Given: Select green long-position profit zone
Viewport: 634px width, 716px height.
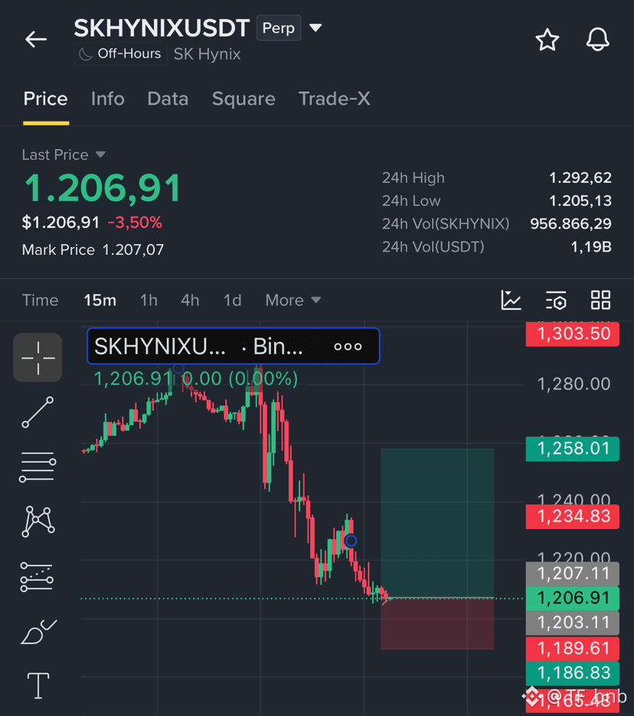Looking at the screenshot, I should (x=437, y=522).
